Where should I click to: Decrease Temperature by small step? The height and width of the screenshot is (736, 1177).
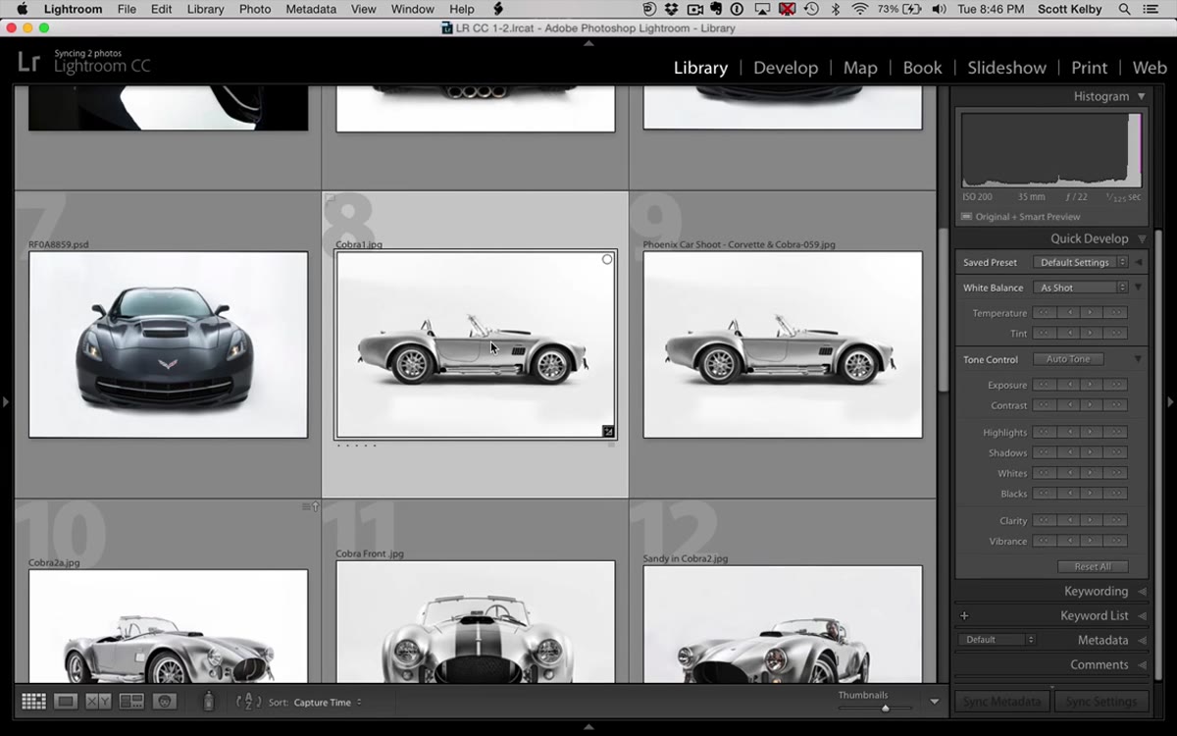[1068, 313]
